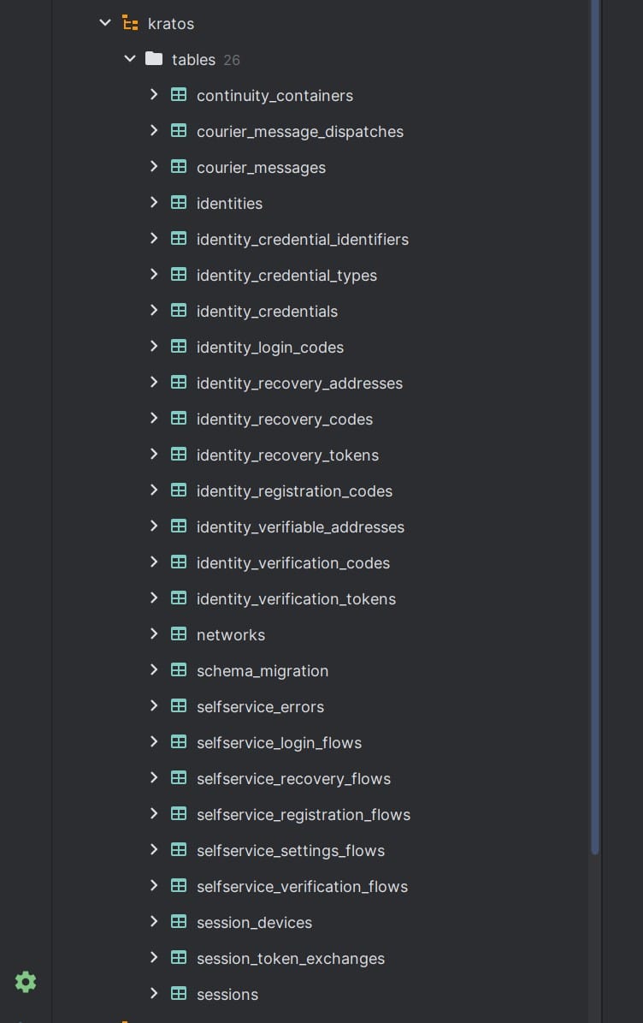Click the identities table icon
643x1023 pixels.
[x=179, y=203]
